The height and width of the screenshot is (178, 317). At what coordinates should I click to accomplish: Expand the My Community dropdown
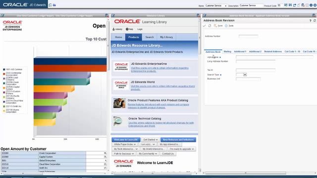(x=148, y=154)
